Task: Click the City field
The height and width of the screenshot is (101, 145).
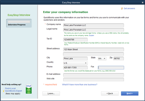Action: [75, 59]
